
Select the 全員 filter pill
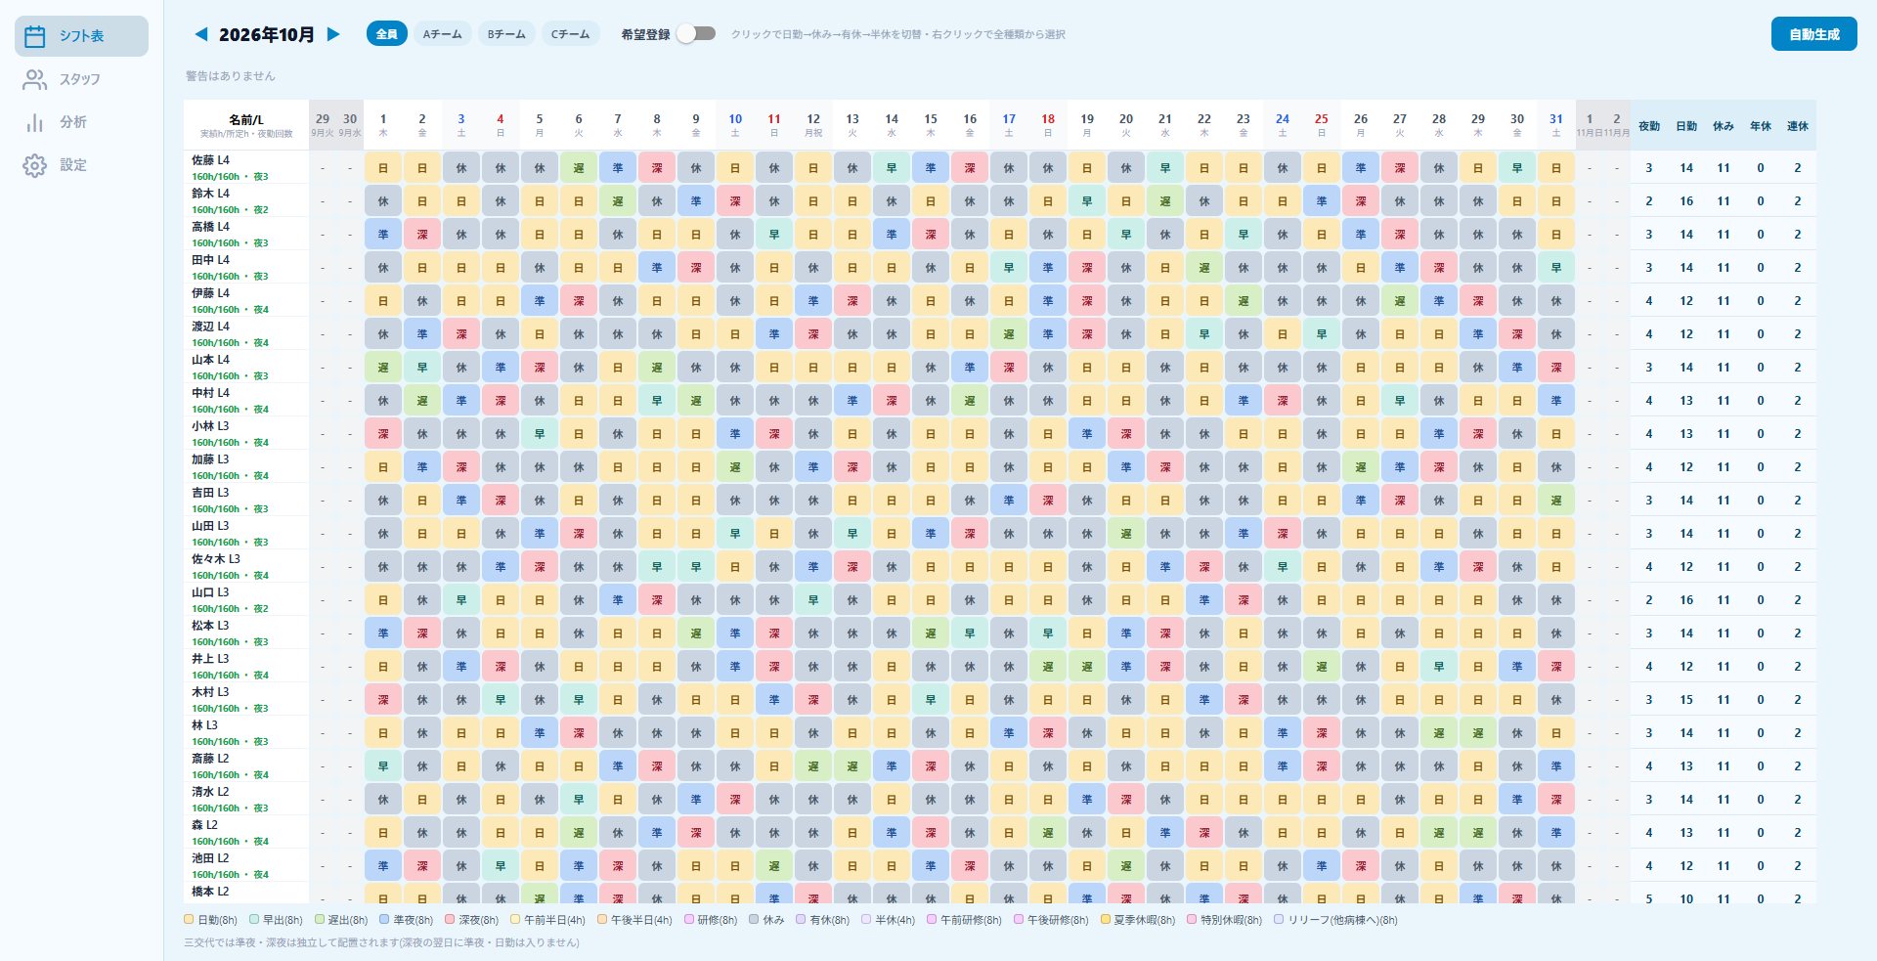pyautogui.click(x=387, y=34)
